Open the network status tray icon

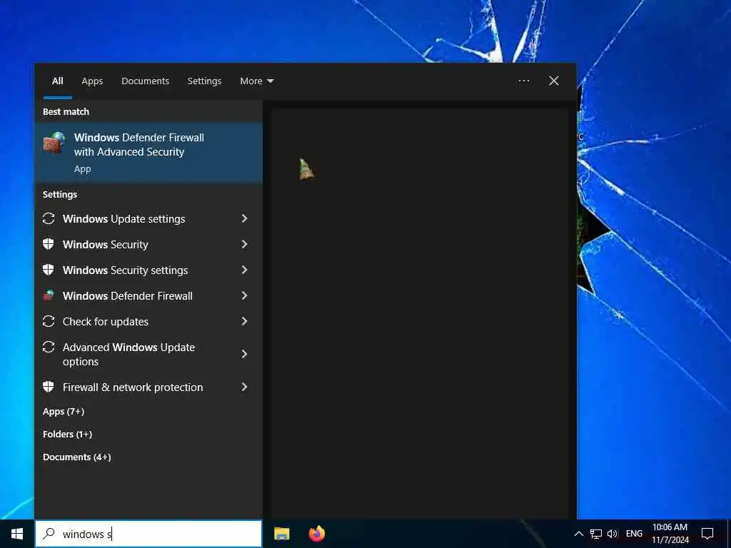pos(596,534)
